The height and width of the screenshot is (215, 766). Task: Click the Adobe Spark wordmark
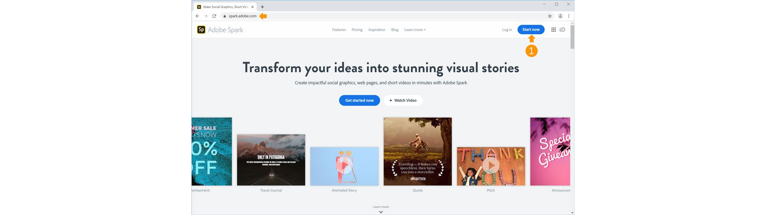tap(225, 30)
